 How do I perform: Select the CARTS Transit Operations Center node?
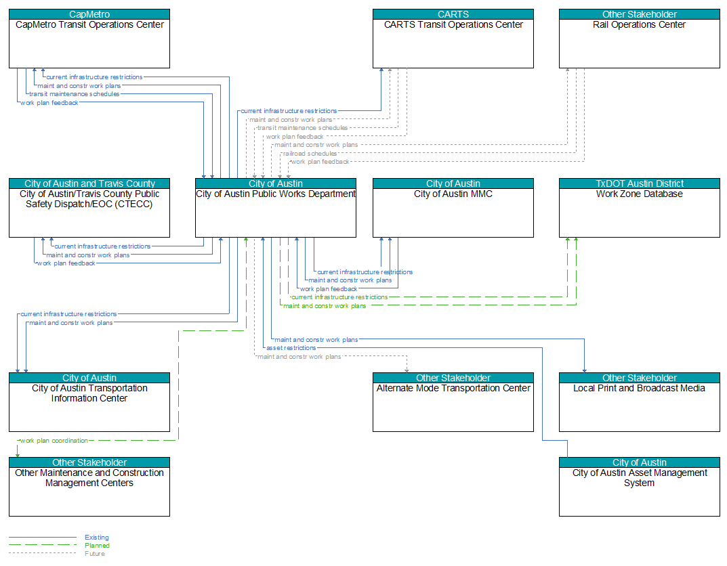coord(453,39)
